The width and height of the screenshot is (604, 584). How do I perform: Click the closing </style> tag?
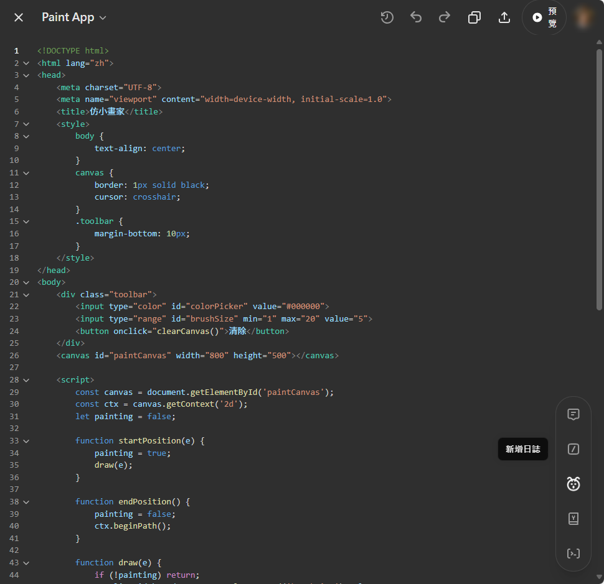tap(75, 257)
